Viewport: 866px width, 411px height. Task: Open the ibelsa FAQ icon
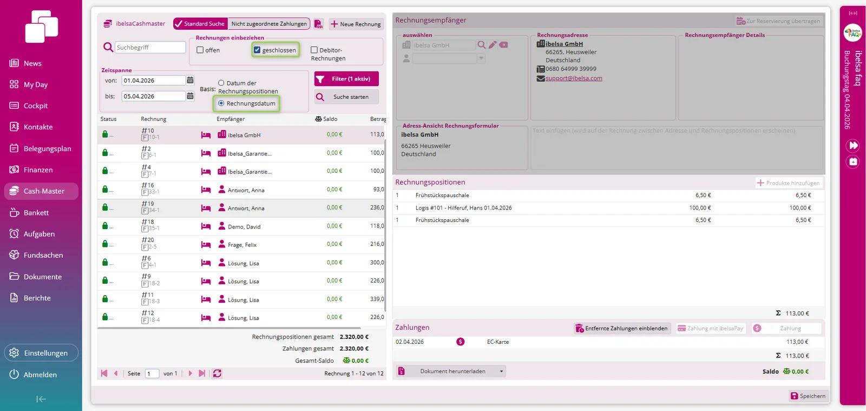[x=852, y=33]
